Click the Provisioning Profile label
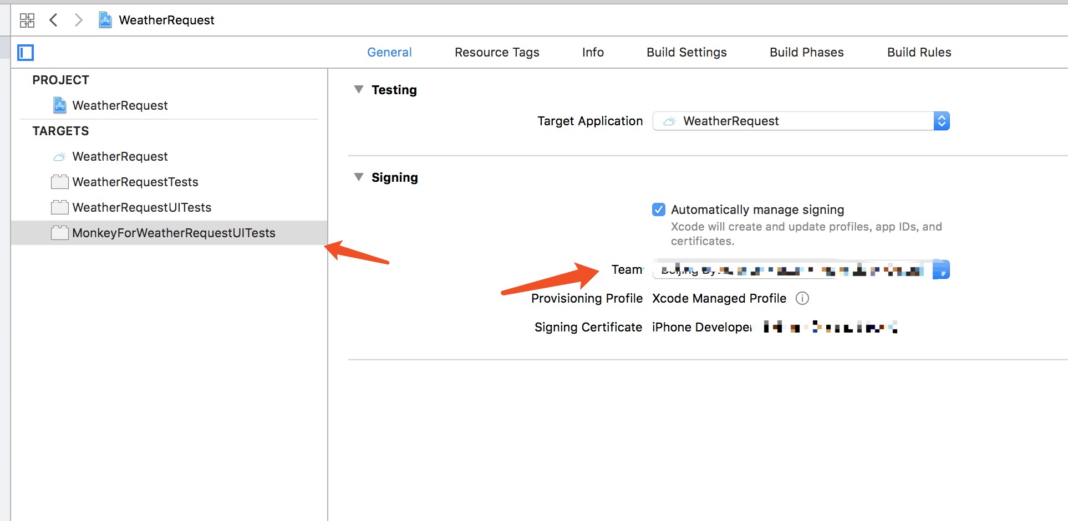This screenshot has height=521, width=1068. (587, 298)
